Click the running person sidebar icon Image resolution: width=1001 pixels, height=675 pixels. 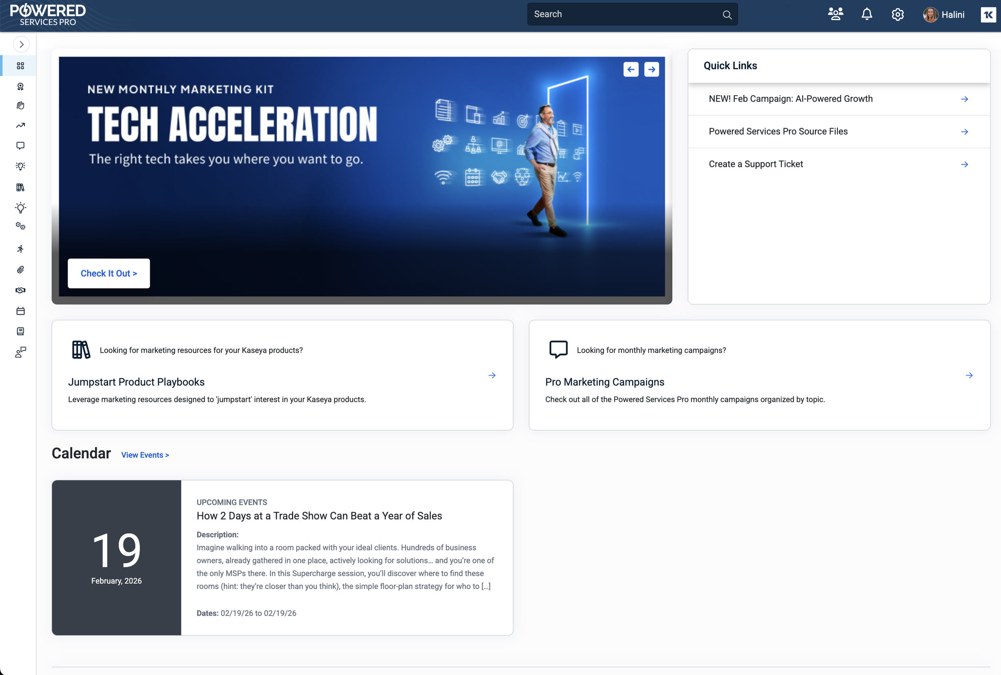(20, 249)
